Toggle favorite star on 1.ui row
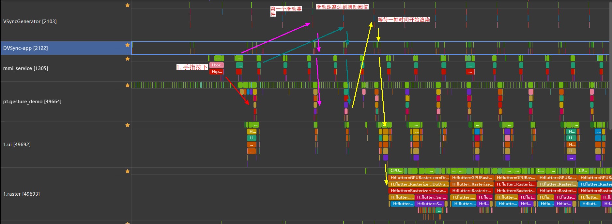612x224 pixels. coord(128,125)
